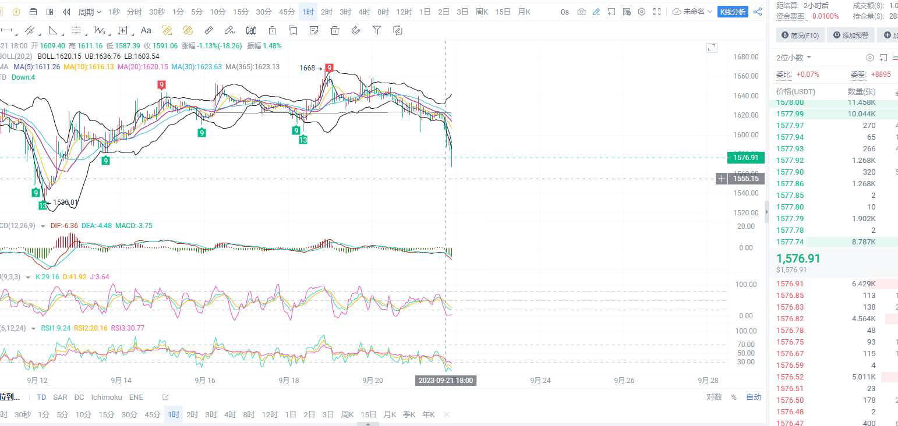
Task: Expand the 周期 period dropdown
Action: click(90, 12)
